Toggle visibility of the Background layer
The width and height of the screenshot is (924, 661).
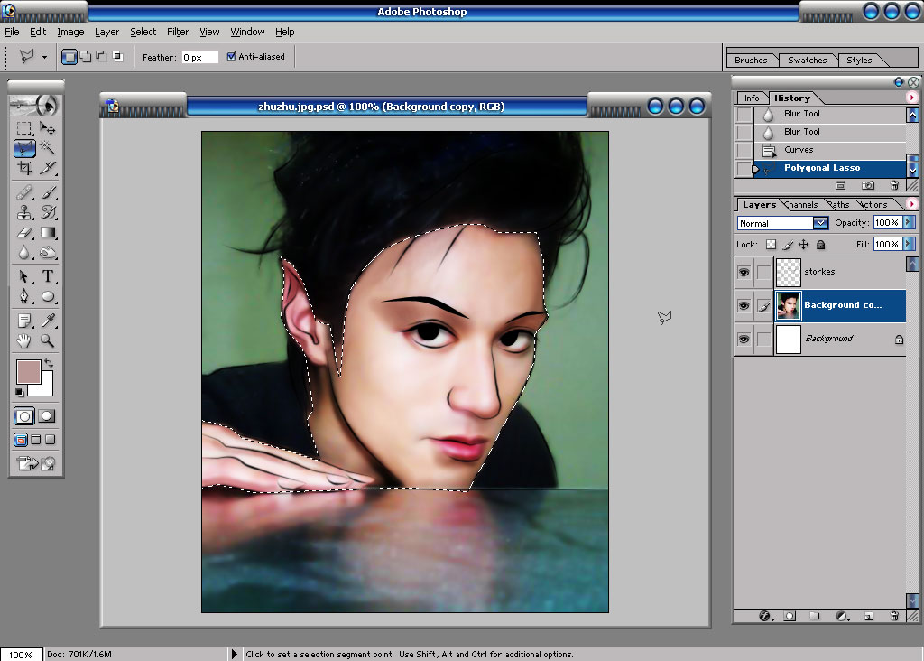click(x=744, y=339)
